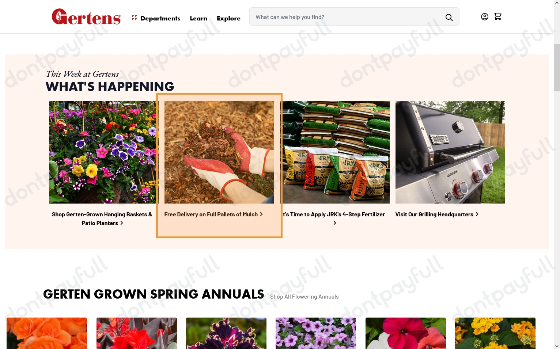This screenshot has height=349, width=560.
Task: Click the search magnifying glass icon
Action: coord(449,17)
